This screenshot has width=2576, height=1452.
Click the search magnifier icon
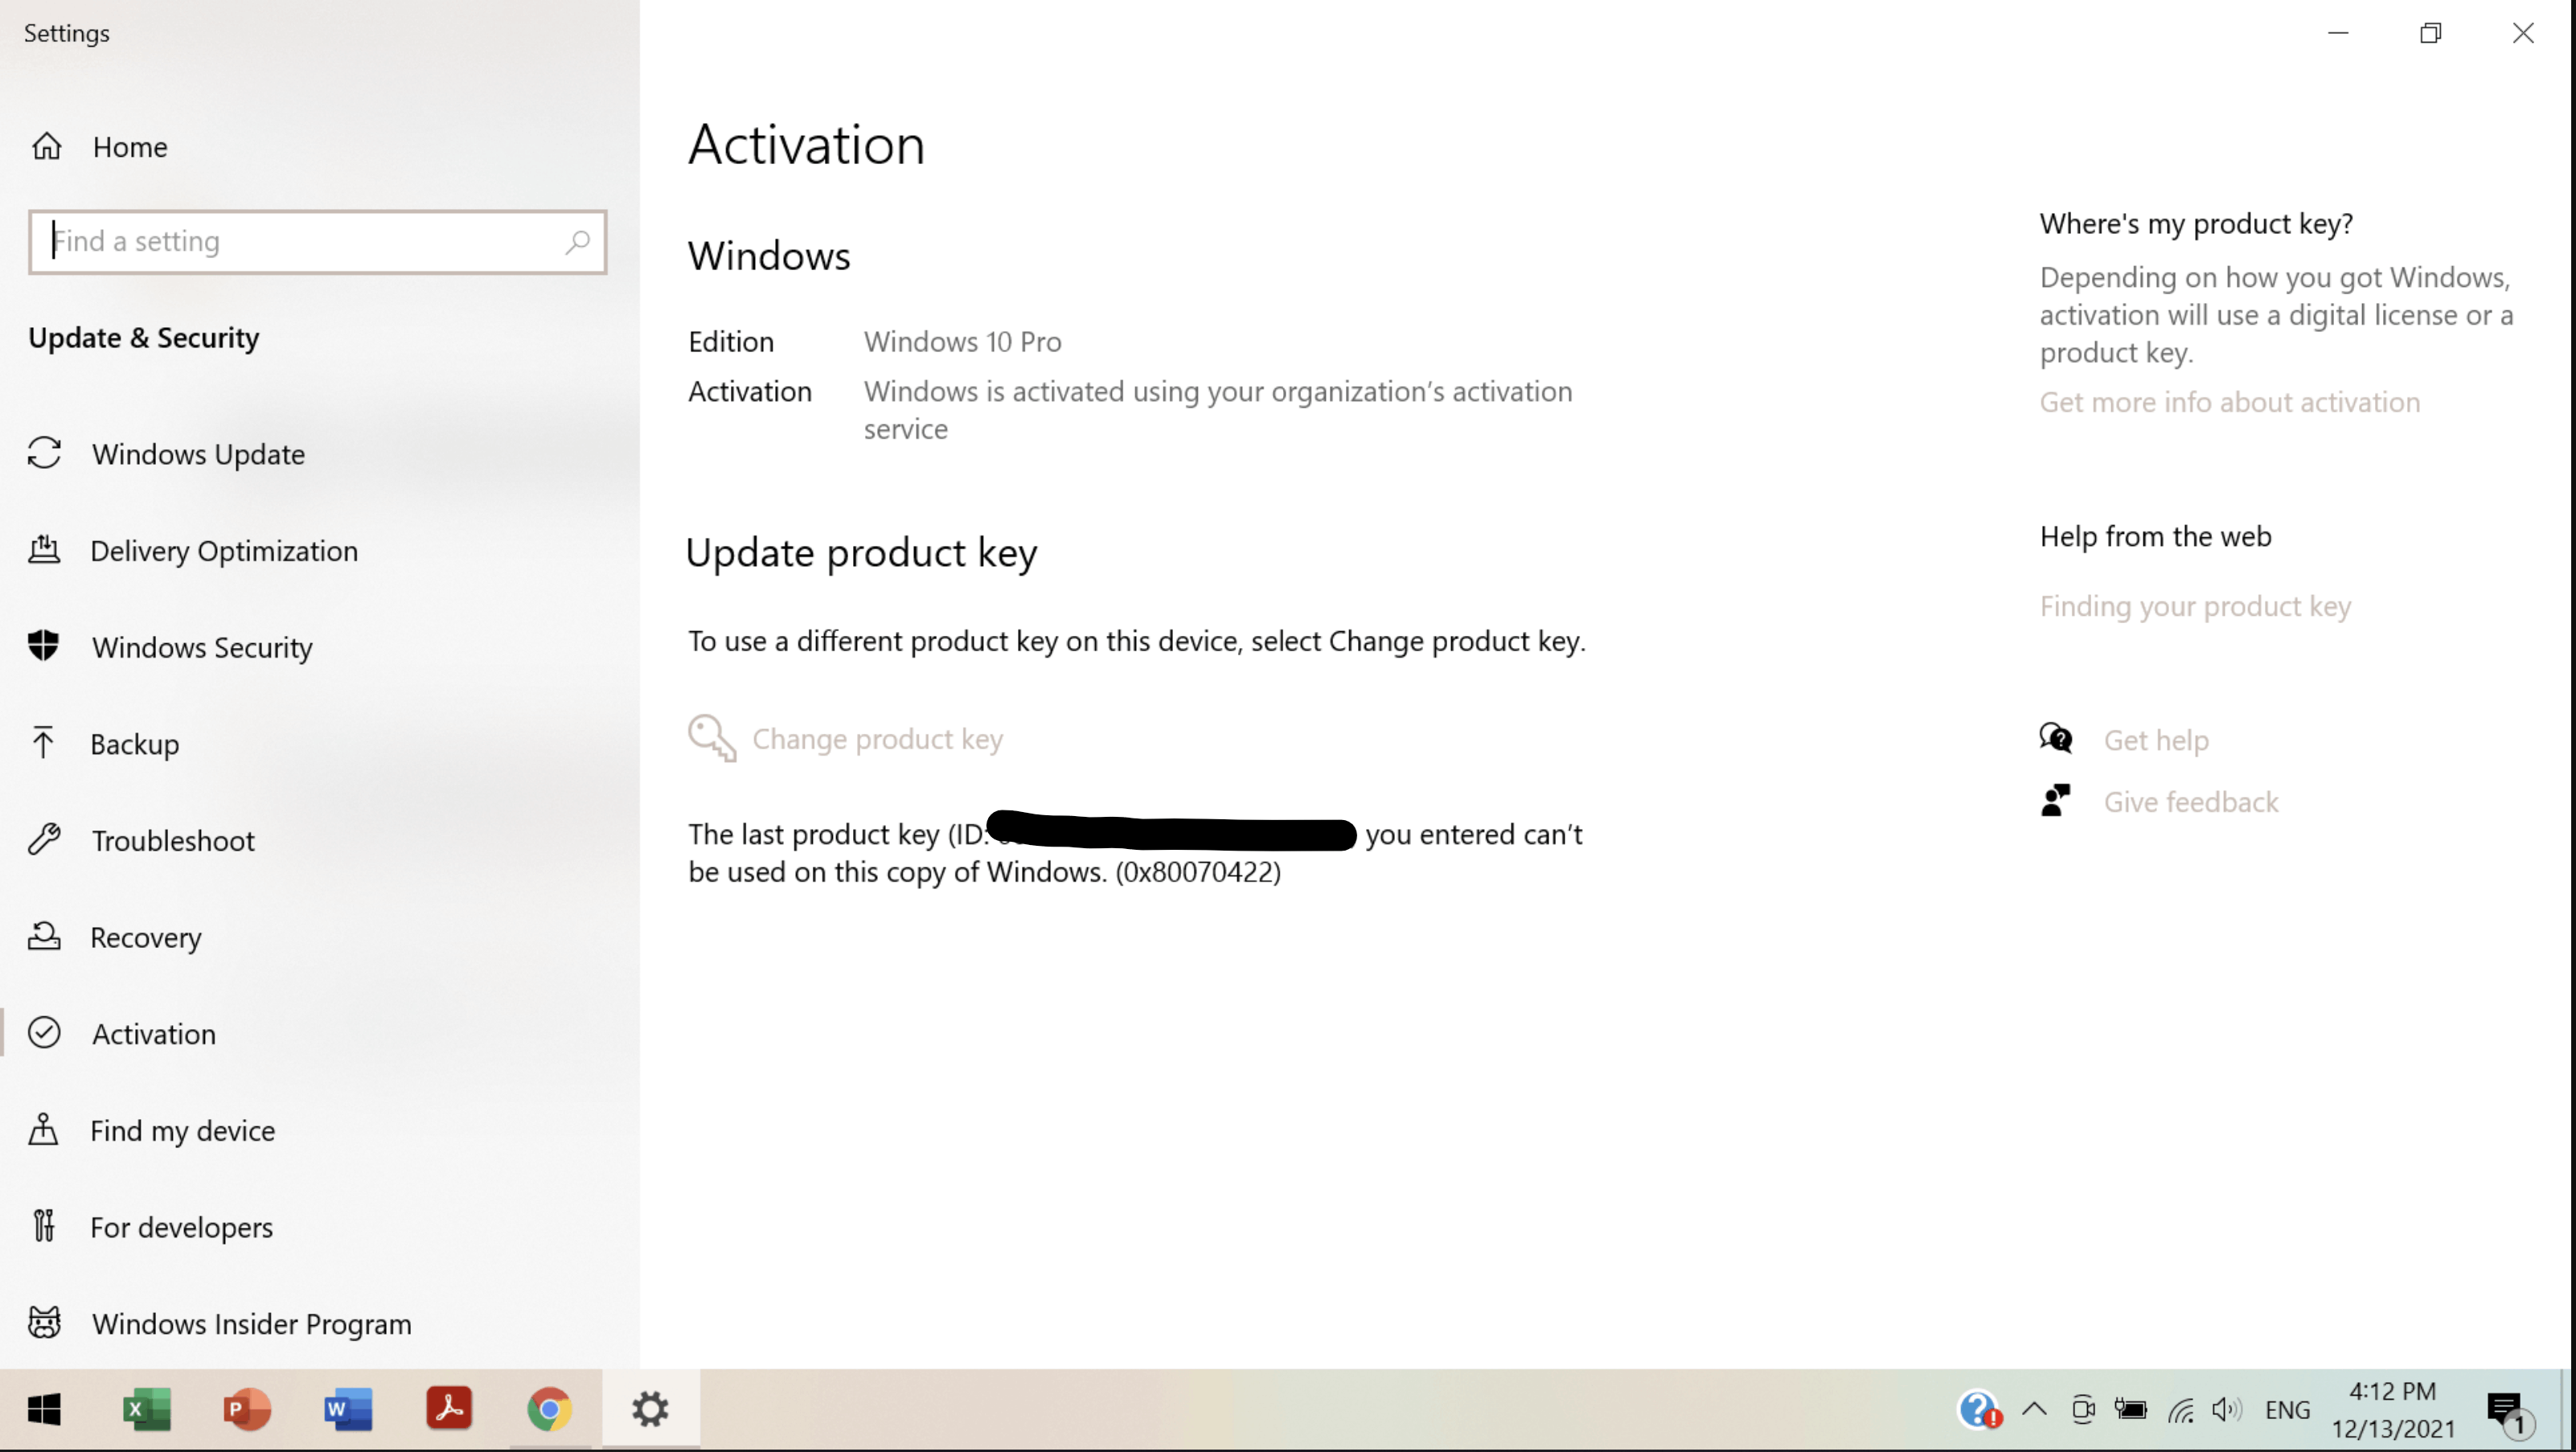click(x=577, y=241)
